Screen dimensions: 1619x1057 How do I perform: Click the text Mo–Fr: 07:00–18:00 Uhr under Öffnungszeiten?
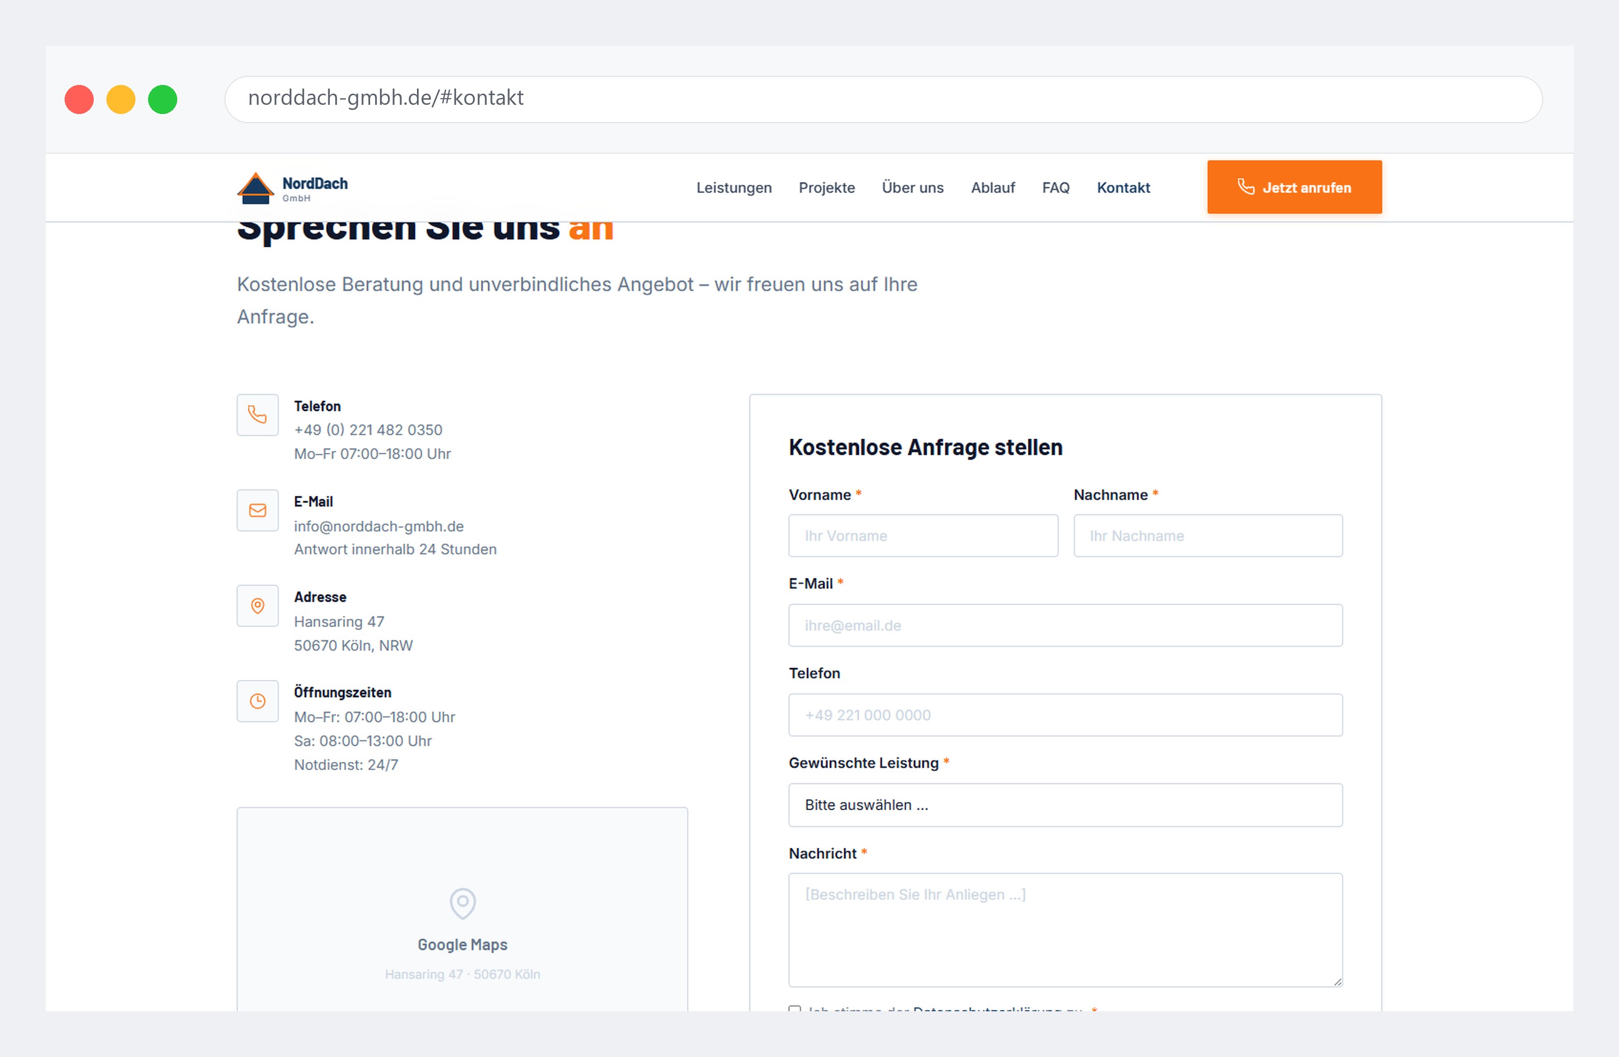[374, 717]
